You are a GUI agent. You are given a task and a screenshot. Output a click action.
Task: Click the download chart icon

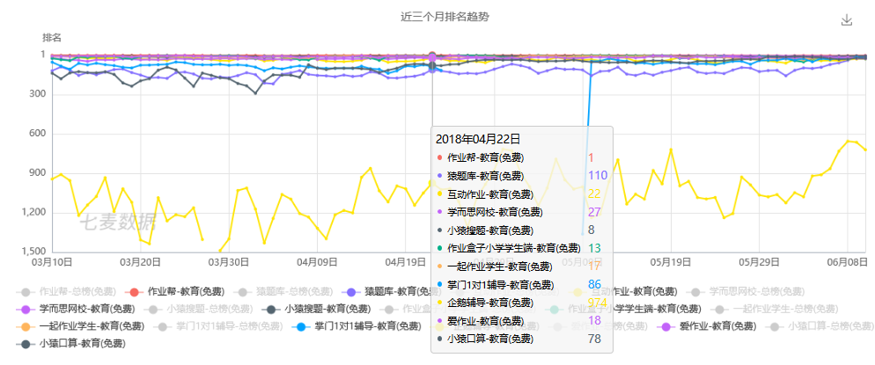(x=847, y=20)
